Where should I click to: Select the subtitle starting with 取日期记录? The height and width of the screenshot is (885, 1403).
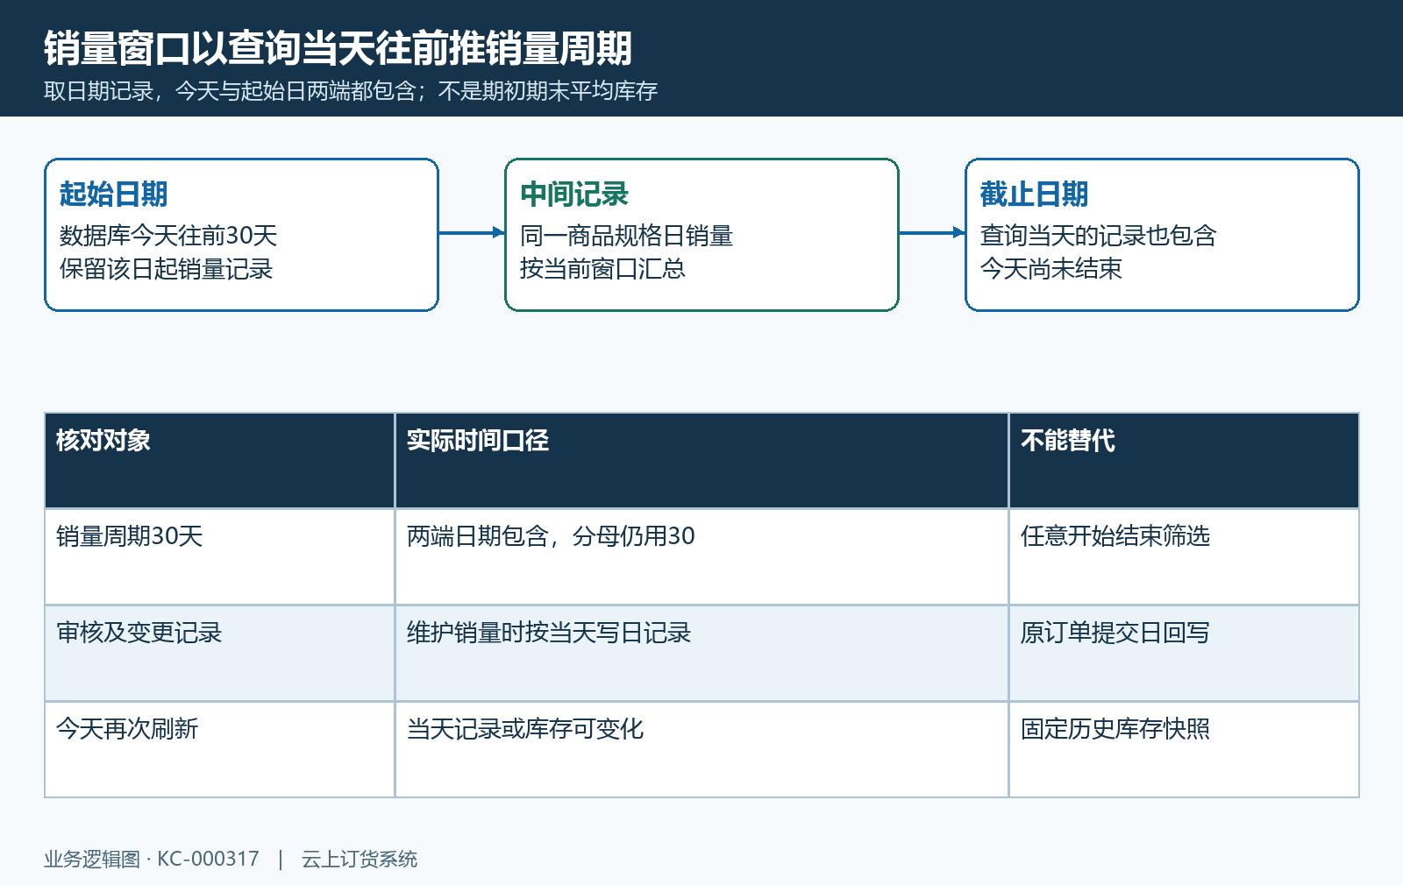(351, 91)
